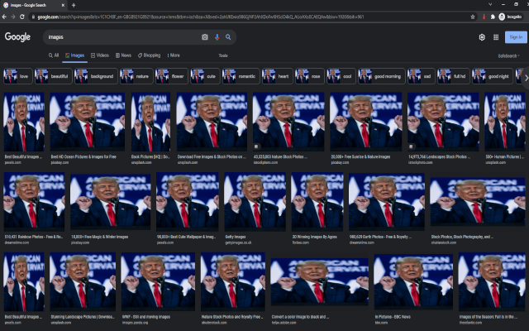Open the Incognito profile indicator

point(511,17)
